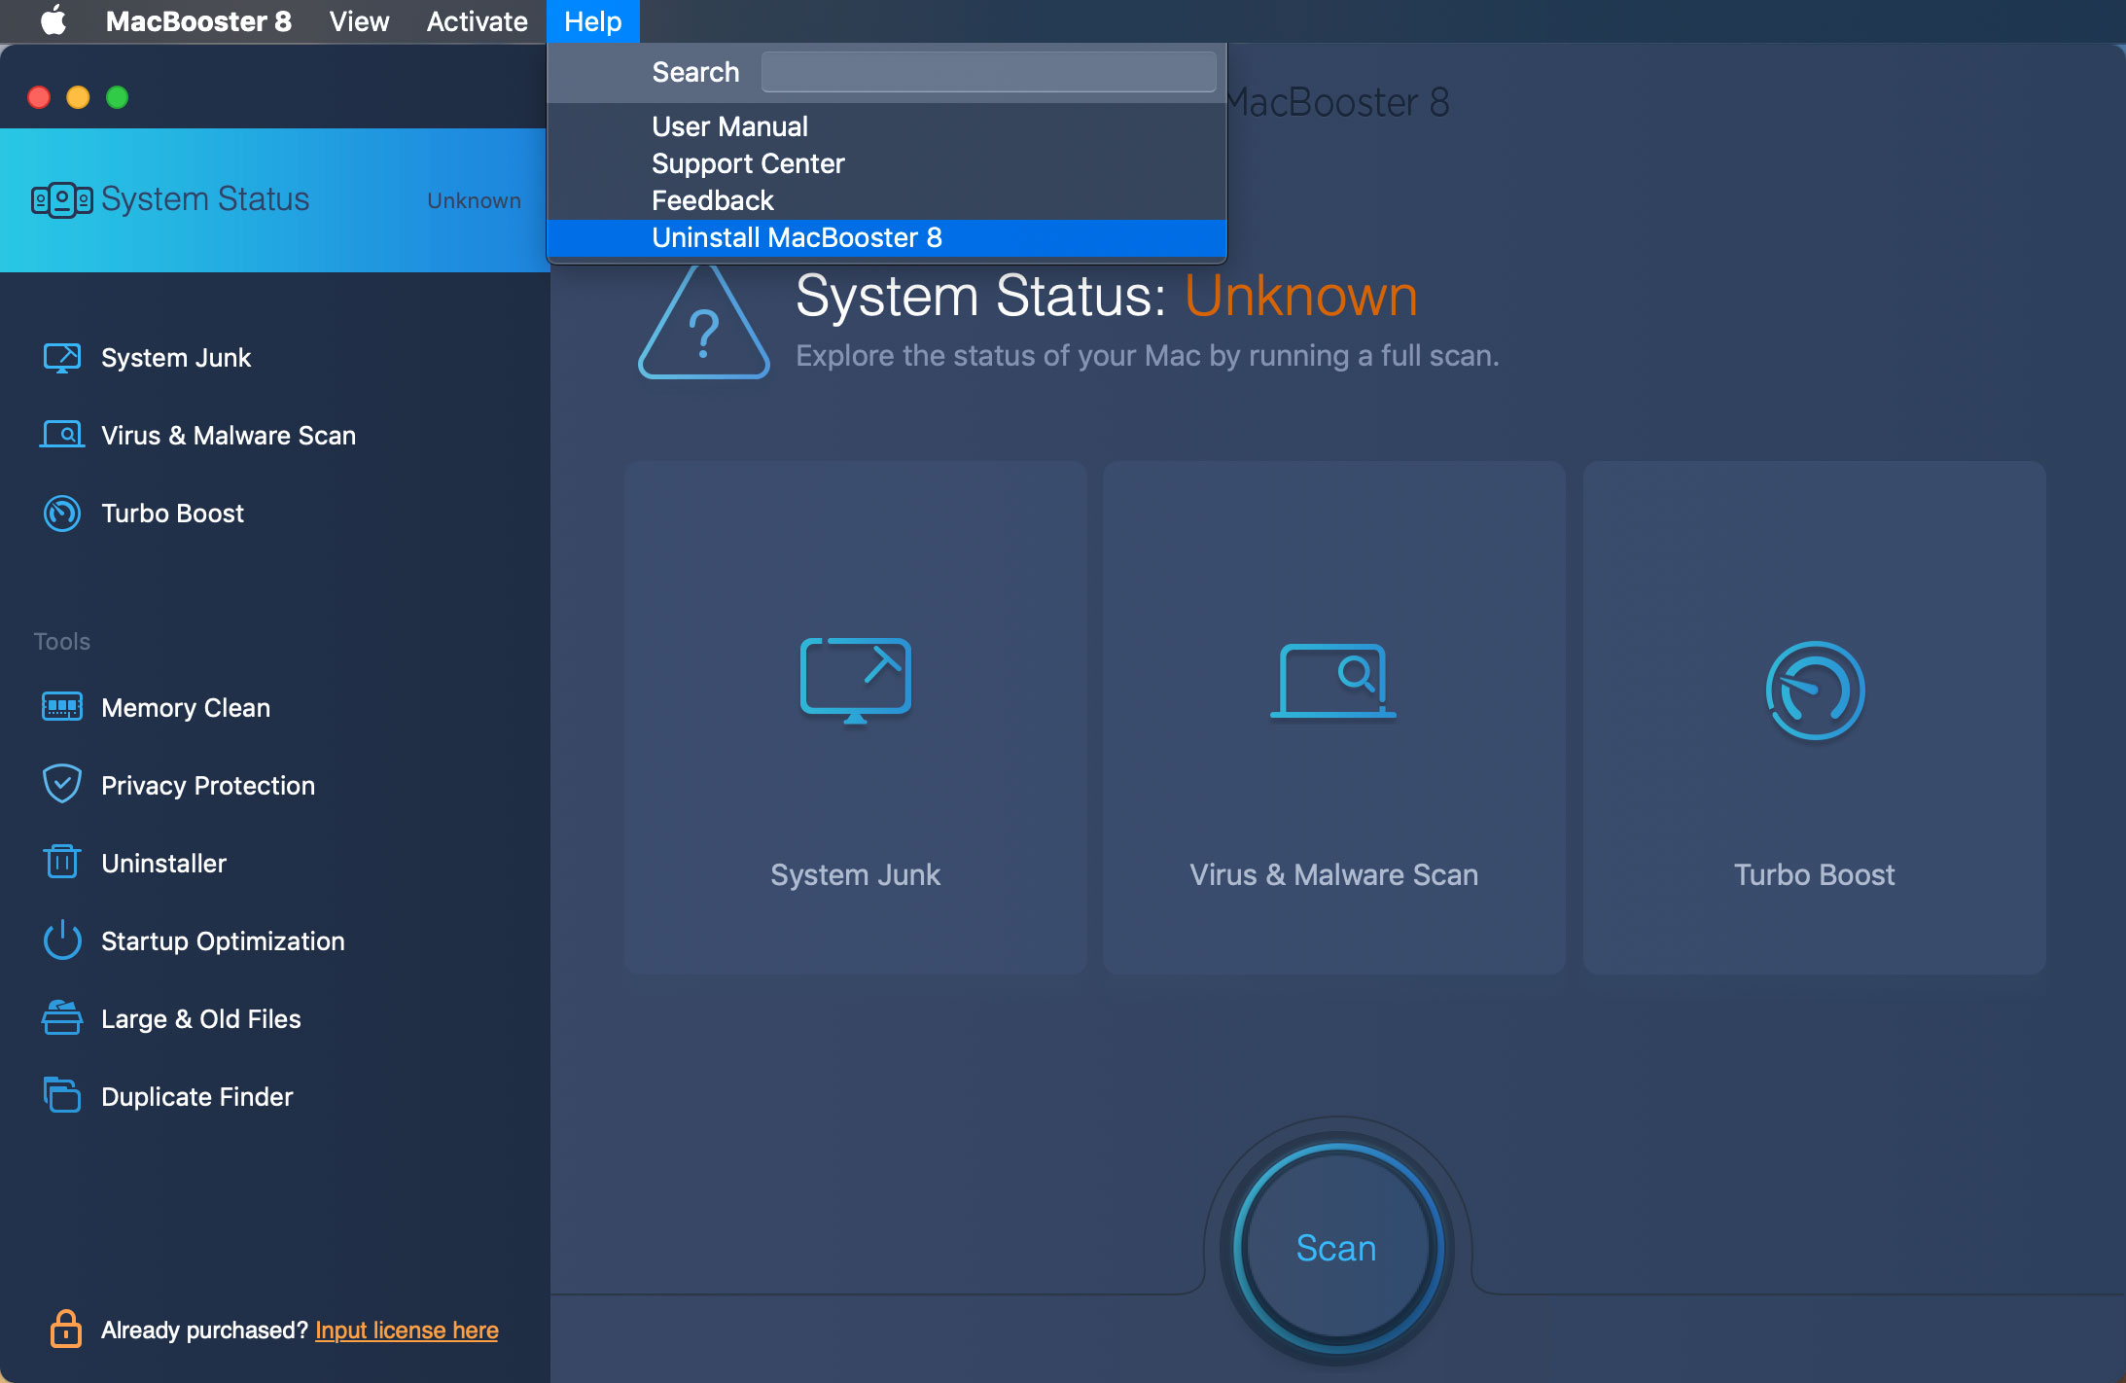Viewport: 2126px width, 1383px height.
Task: Click the Unknown label in sidebar
Action: click(474, 200)
